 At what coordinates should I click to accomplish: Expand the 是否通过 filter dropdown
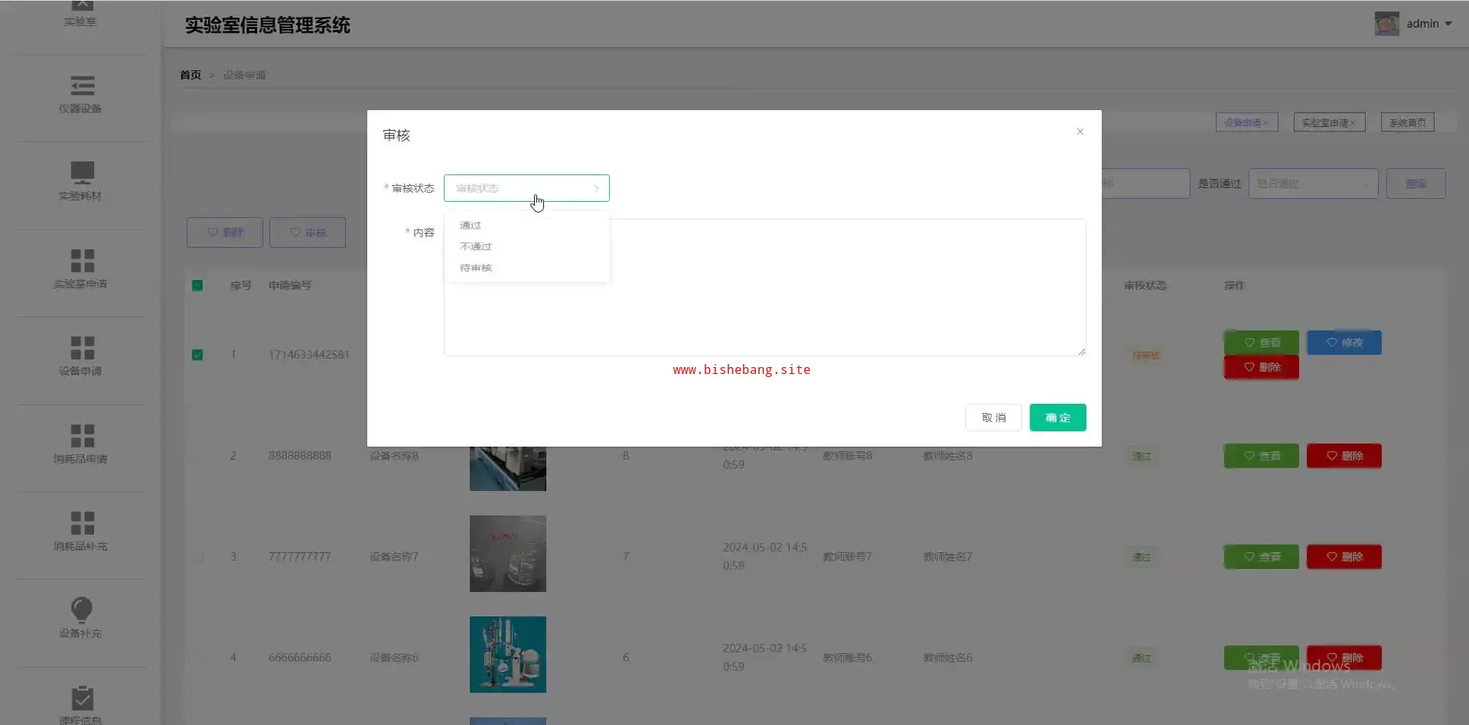[x=1313, y=184]
